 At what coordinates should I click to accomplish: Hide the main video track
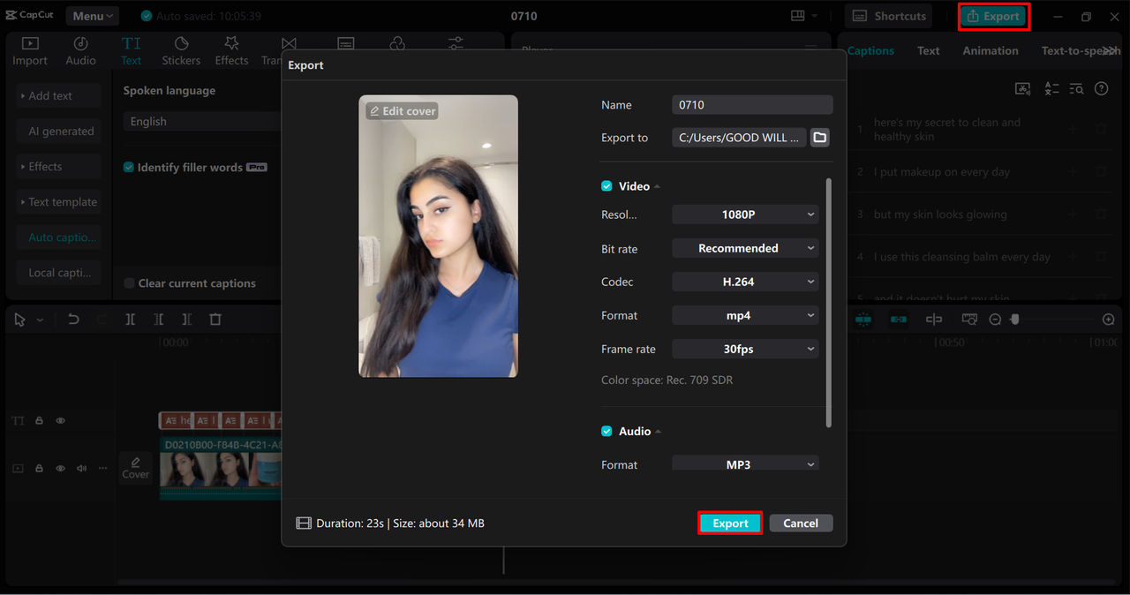click(x=60, y=469)
